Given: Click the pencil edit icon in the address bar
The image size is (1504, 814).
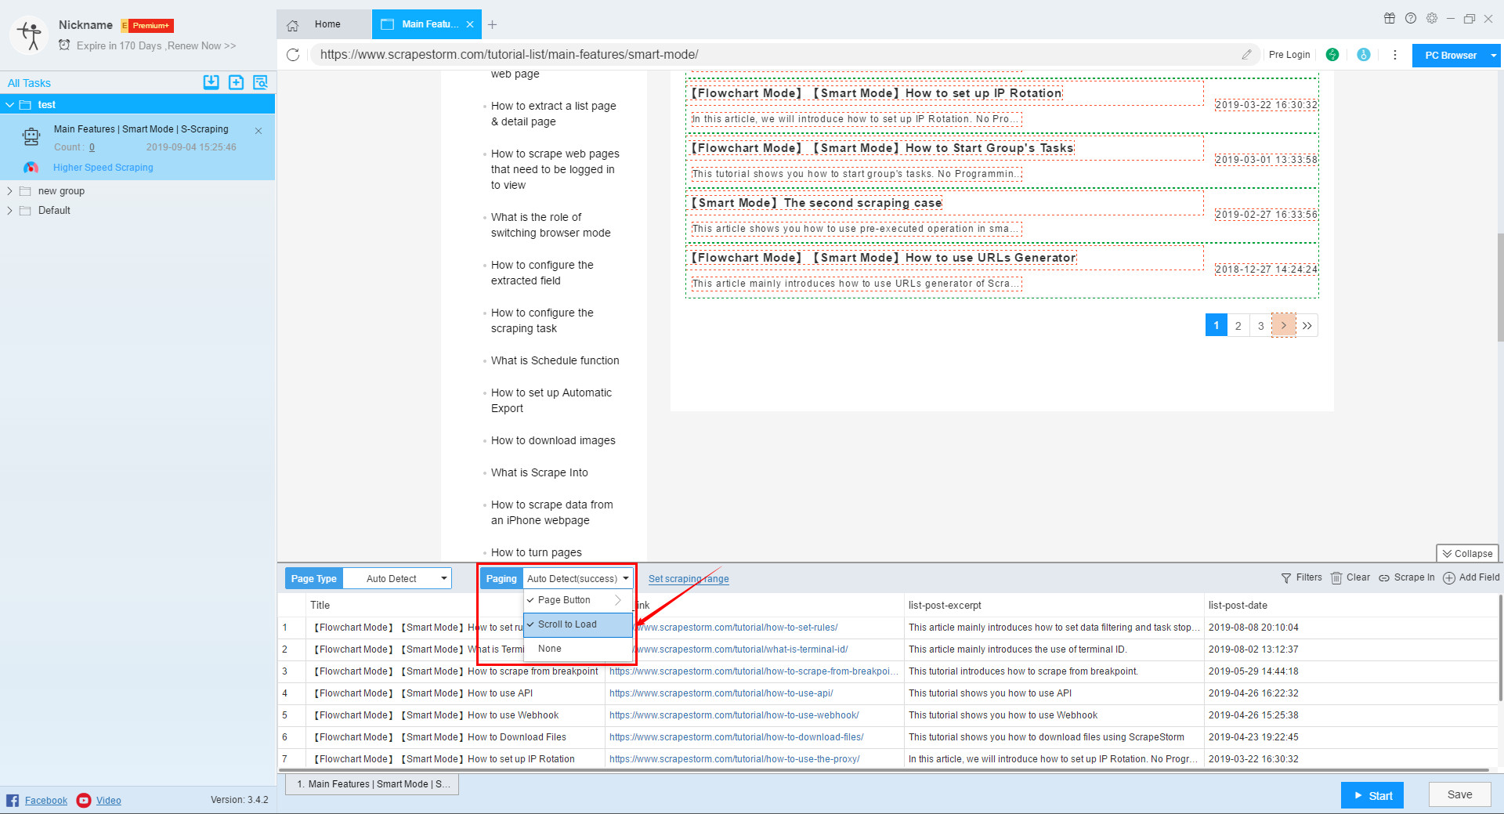Looking at the screenshot, I should pyautogui.click(x=1247, y=55).
